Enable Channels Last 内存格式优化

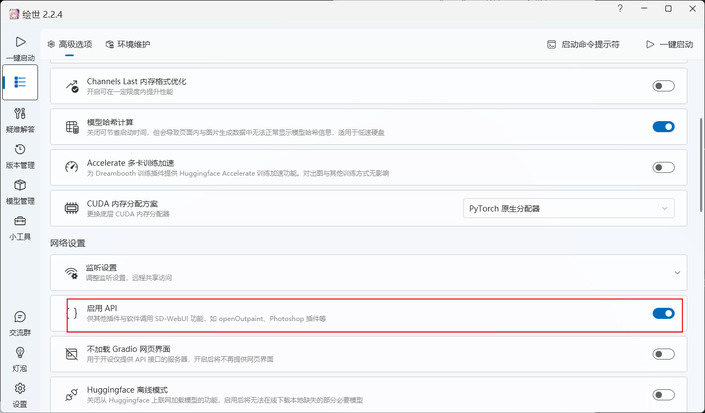click(664, 85)
